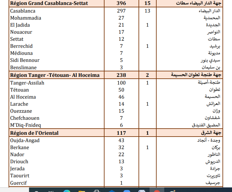Select the Région Grand Casablanca-Settat header cell

(49, 3)
